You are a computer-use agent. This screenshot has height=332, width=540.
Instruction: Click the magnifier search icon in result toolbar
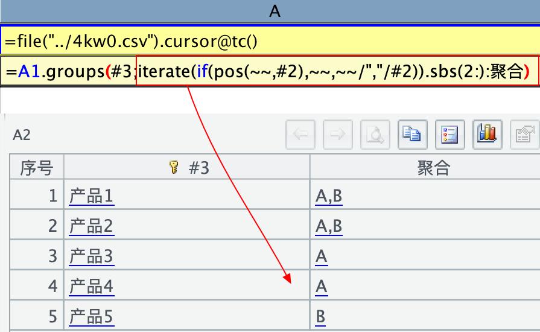click(x=375, y=135)
